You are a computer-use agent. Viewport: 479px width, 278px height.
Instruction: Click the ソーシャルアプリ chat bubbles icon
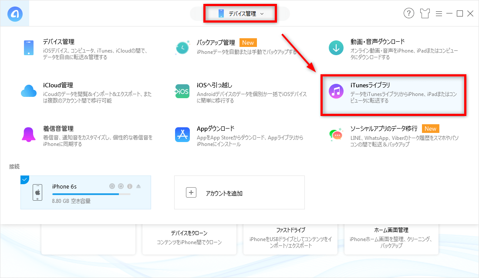[x=336, y=135]
